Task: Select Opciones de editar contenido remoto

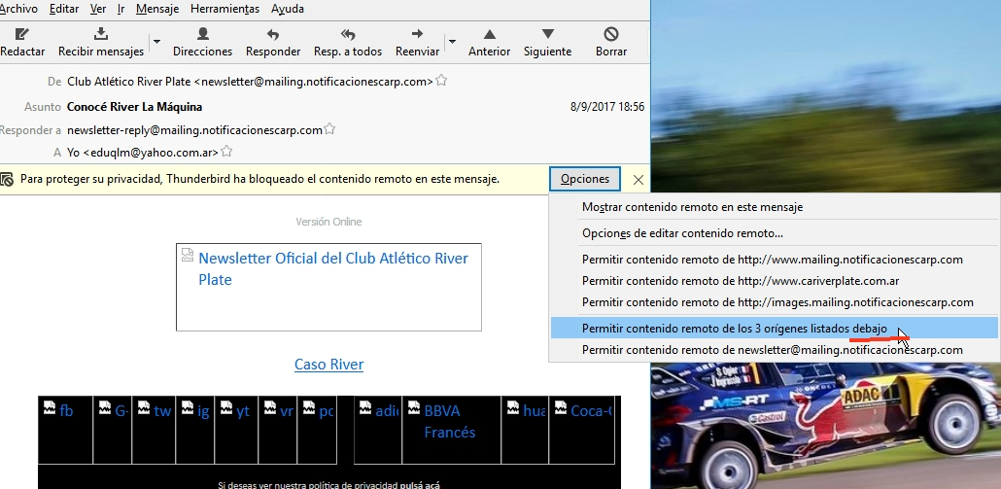Action: (x=775, y=233)
